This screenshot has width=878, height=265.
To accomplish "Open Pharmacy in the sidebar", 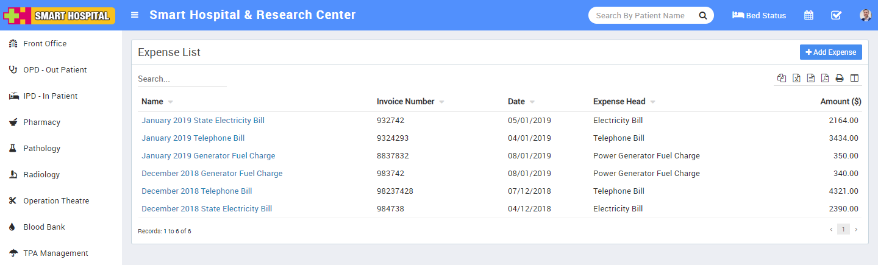I will [41, 122].
